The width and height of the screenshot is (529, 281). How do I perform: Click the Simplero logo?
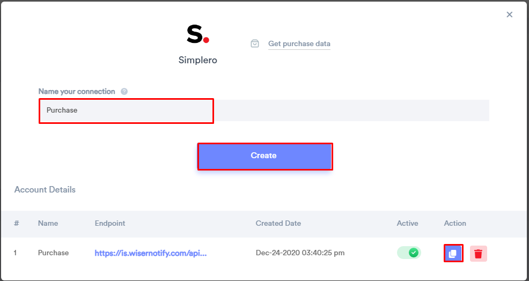(x=197, y=34)
